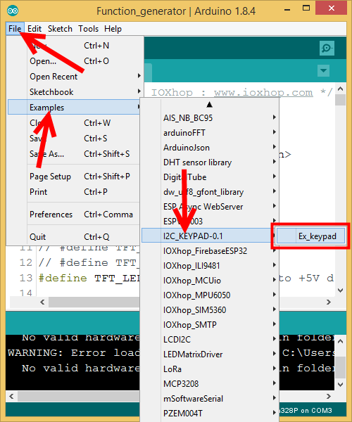
Task: Open the File menu
Action: [15, 29]
